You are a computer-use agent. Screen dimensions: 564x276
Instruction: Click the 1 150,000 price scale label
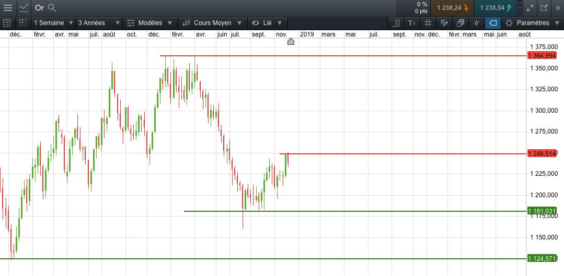[544, 237]
